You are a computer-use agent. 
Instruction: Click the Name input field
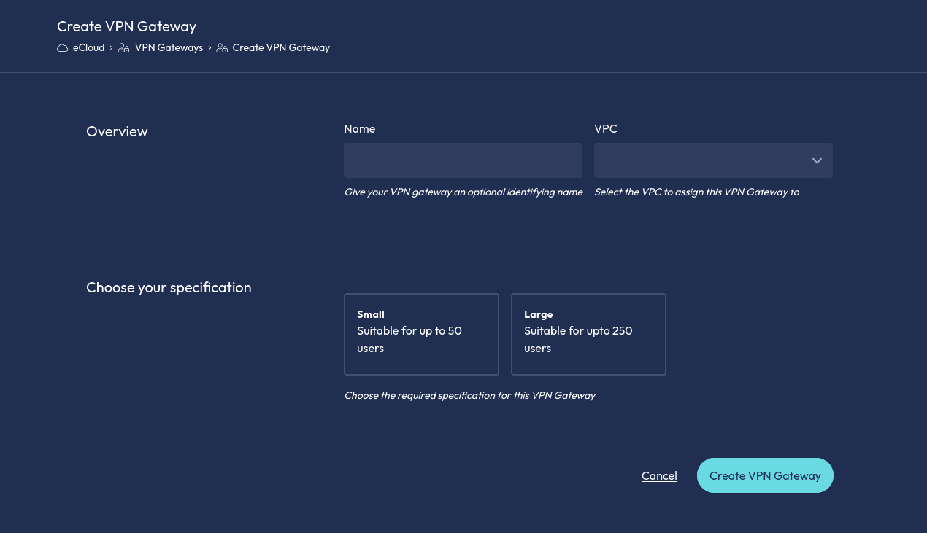463,160
